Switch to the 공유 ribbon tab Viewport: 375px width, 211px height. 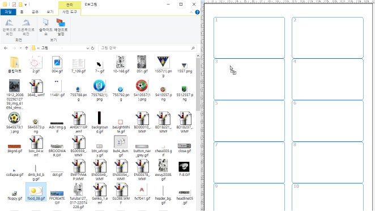click(x=35, y=12)
